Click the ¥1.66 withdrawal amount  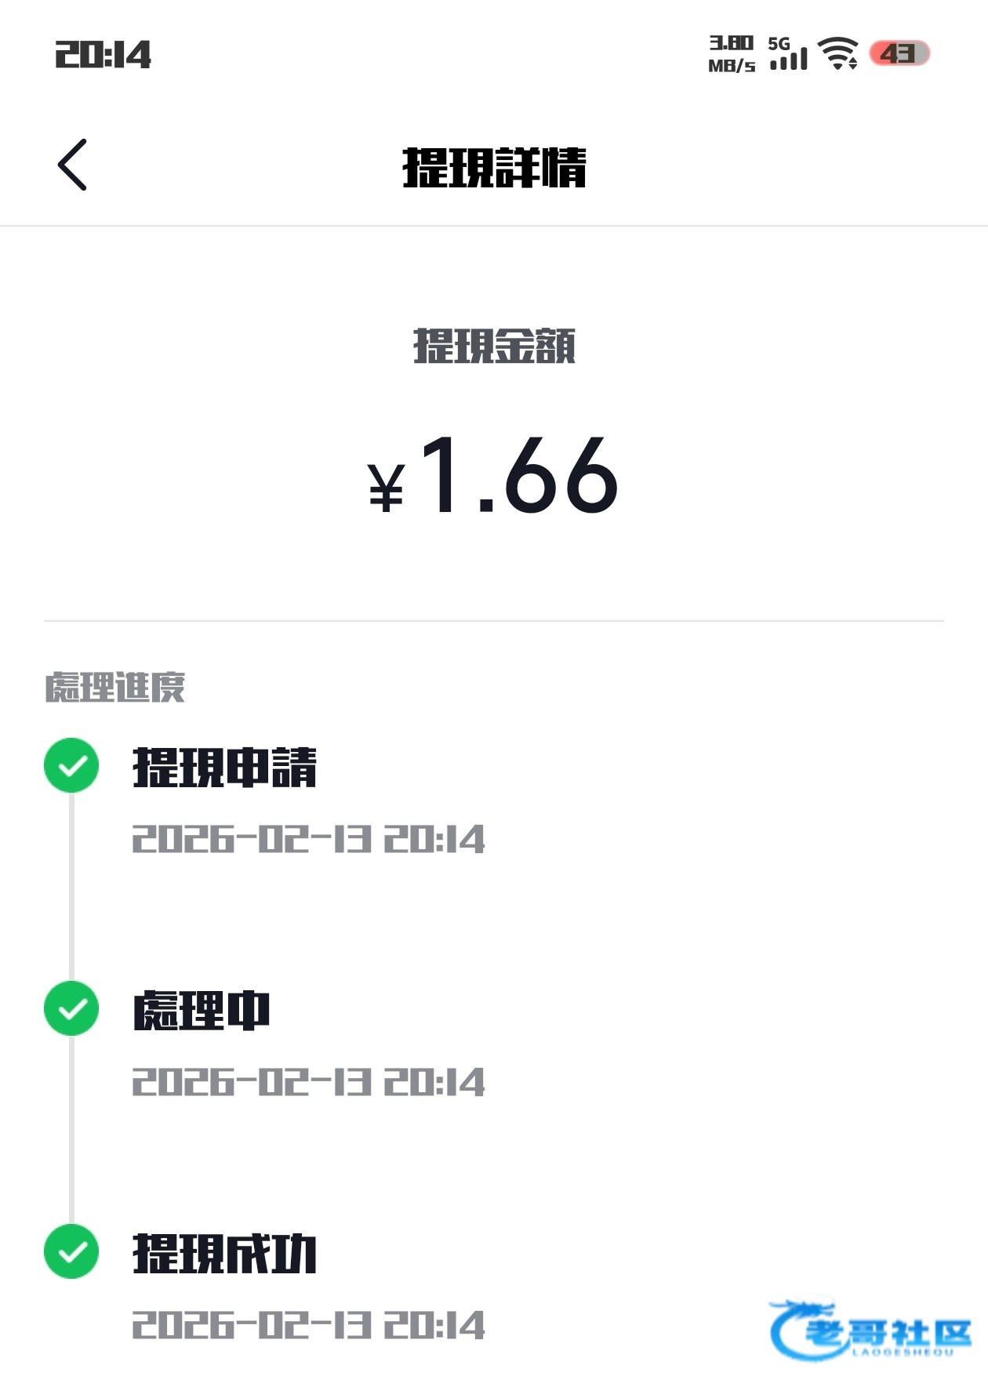pos(494,477)
